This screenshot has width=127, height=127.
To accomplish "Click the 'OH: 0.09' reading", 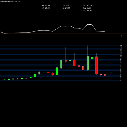I will 87,8.
